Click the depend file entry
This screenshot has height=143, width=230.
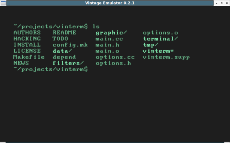click(64, 57)
